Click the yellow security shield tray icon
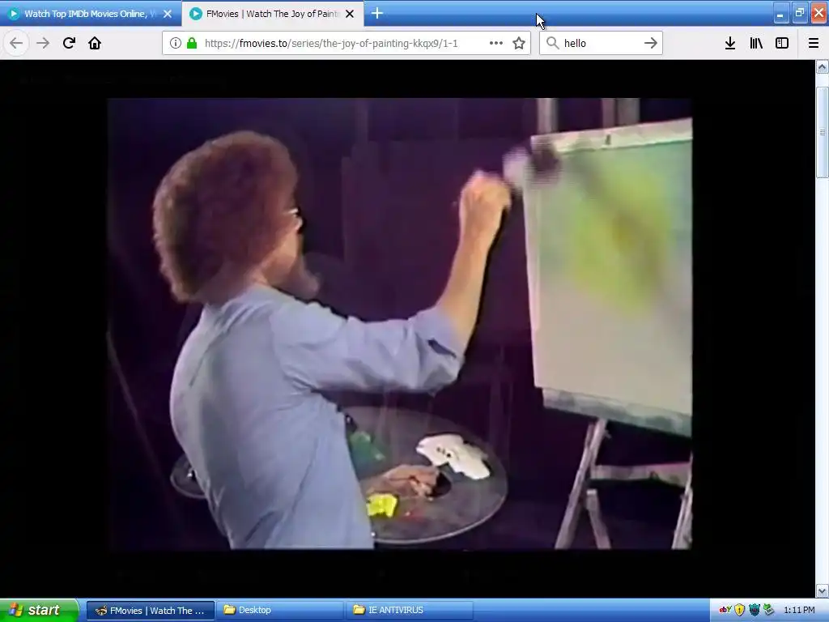Screen dimensions: 829x622 [740, 611]
